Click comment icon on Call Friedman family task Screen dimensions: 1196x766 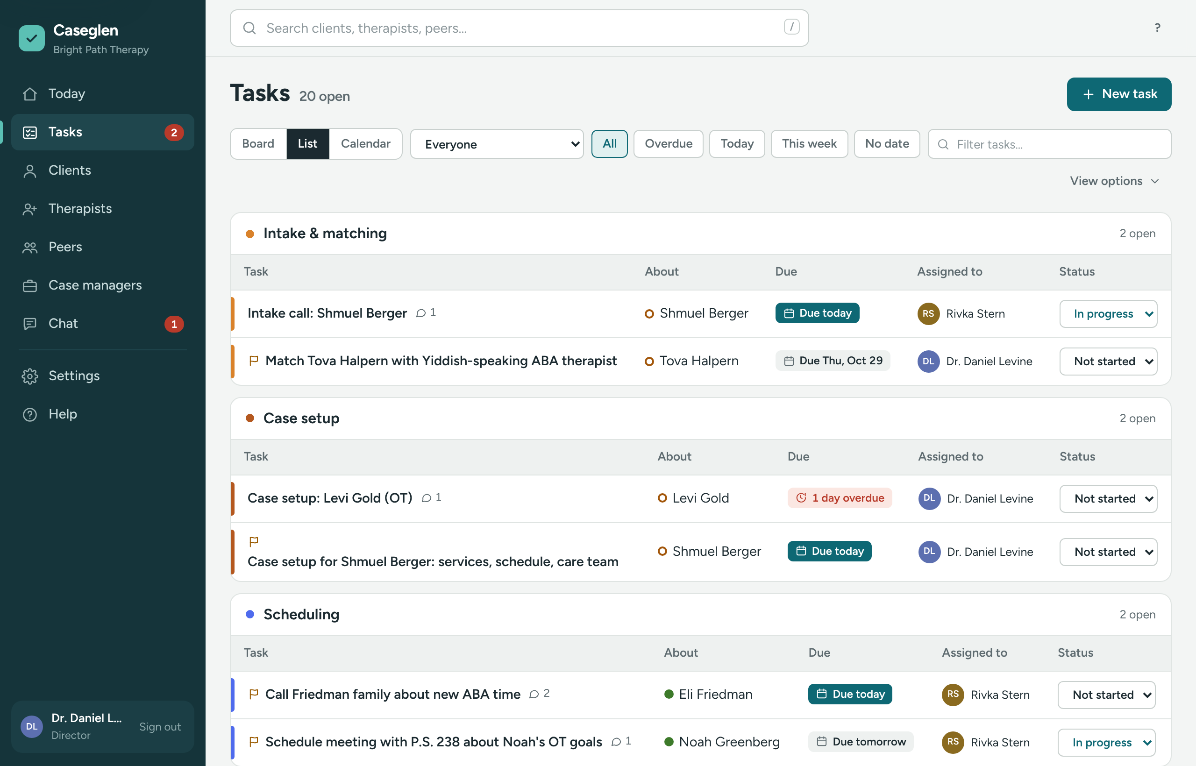534,694
